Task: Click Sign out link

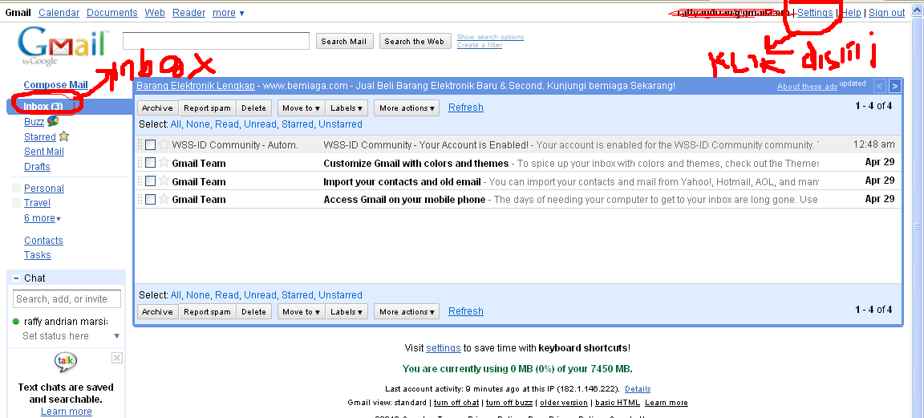Action: pyautogui.click(x=886, y=12)
